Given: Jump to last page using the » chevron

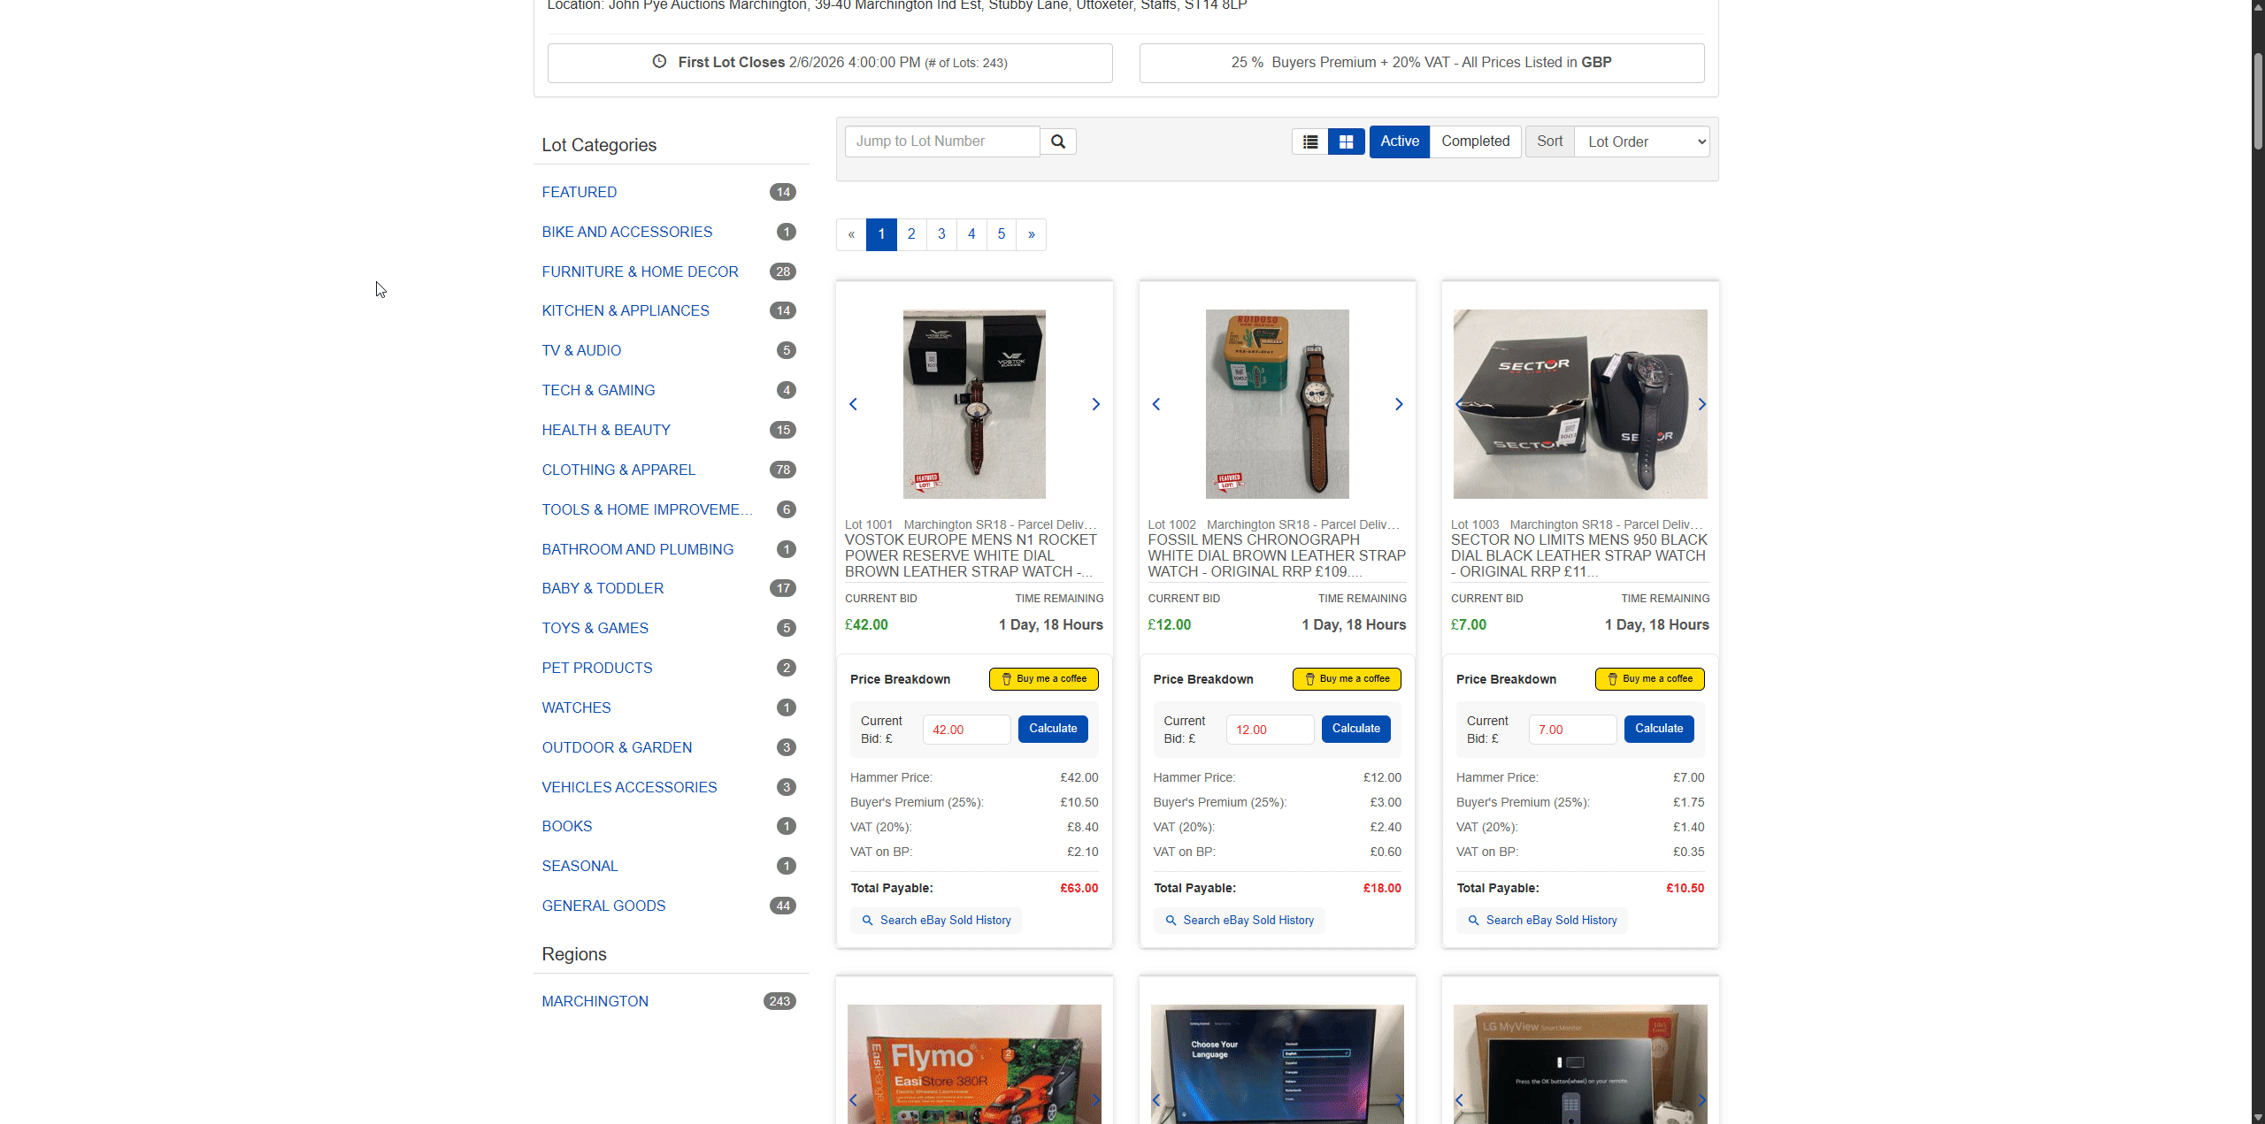Looking at the screenshot, I should pos(1030,234).
